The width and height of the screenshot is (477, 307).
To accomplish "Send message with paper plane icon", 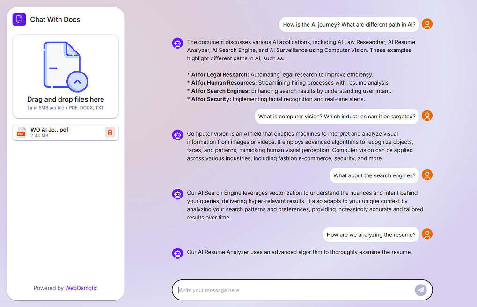I will pyautogui.click(x=420, y=290).
